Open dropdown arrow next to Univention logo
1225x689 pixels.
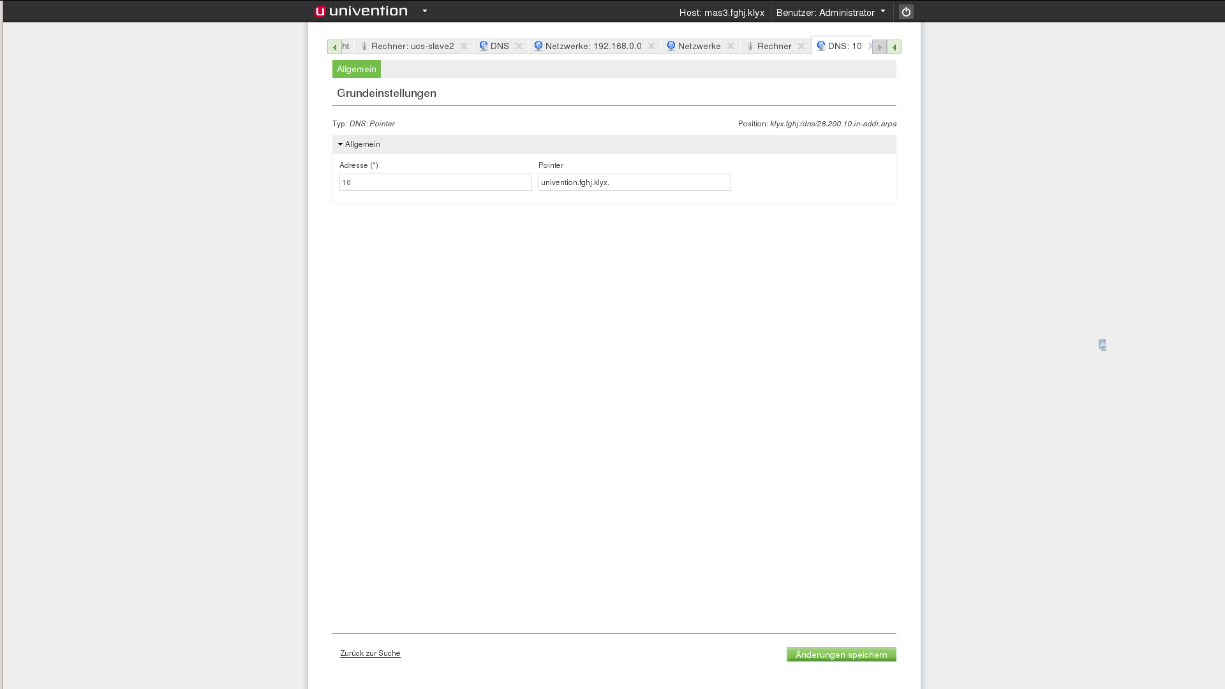point(425,11)
